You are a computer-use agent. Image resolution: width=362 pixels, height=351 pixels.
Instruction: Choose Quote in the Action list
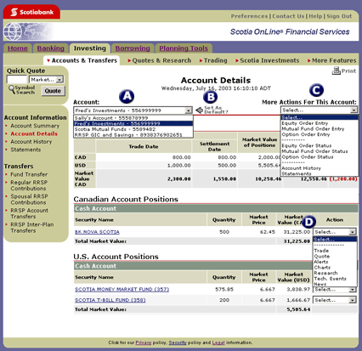(x=321, y=257)
